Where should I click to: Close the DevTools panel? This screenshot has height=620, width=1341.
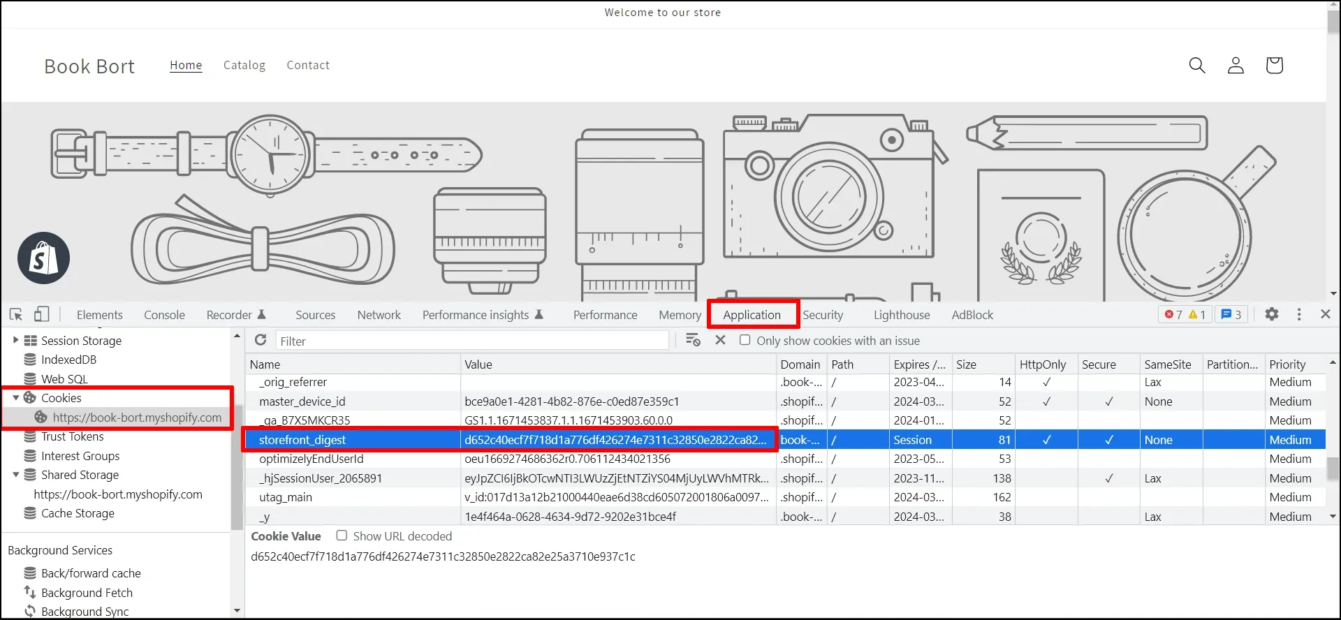tap(1326, 314)
